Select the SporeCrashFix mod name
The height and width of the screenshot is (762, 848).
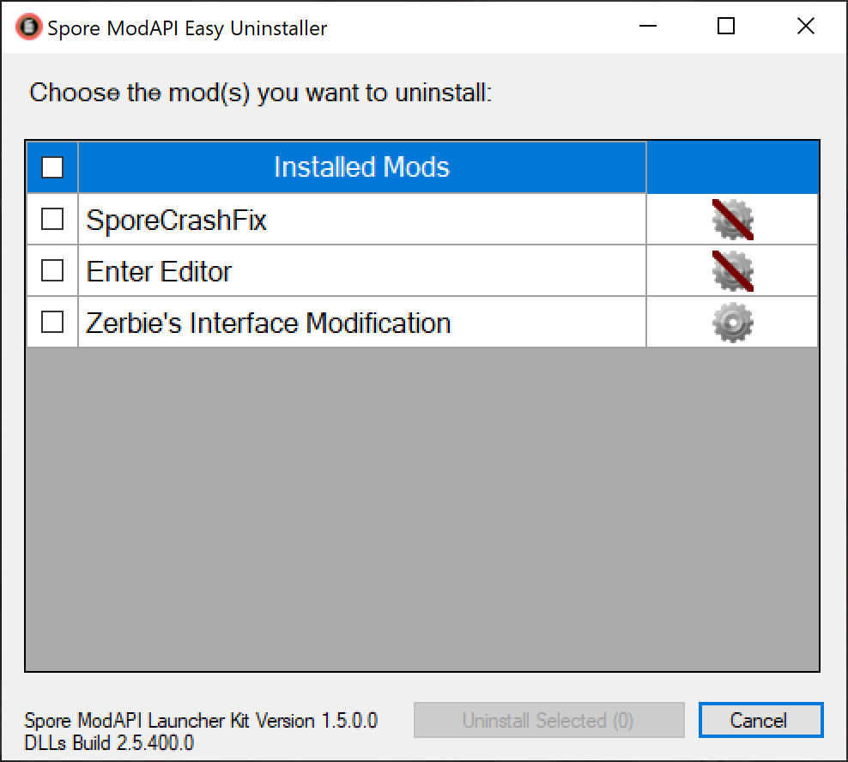point(176,220)
